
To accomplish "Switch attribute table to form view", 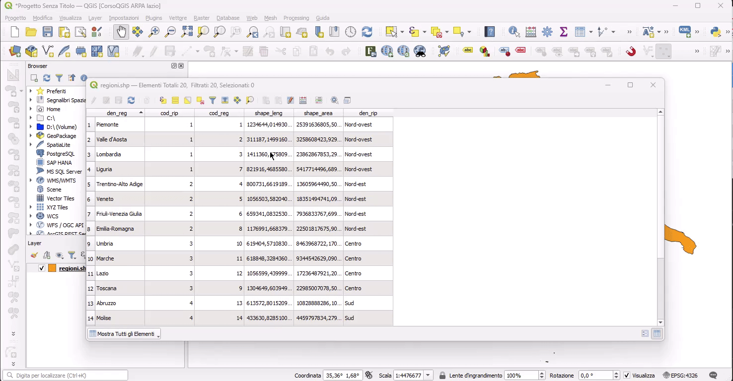I will (645, 334).
